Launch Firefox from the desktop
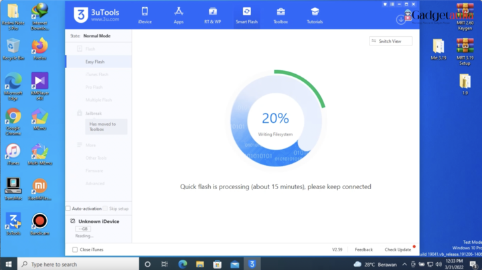 (x=39, y=49)
